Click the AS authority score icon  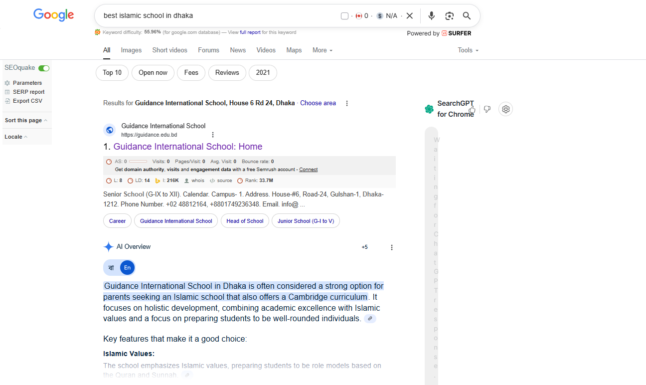[109, 162]
